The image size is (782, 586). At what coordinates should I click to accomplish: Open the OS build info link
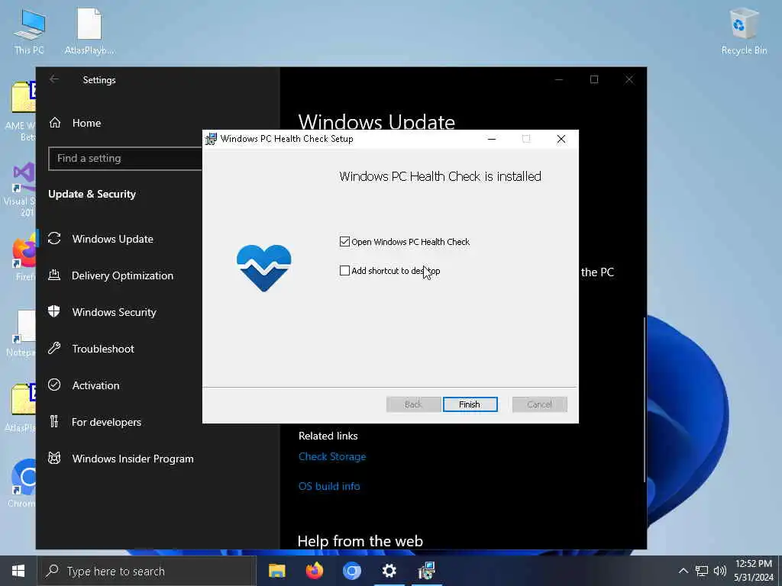[329, 486]
